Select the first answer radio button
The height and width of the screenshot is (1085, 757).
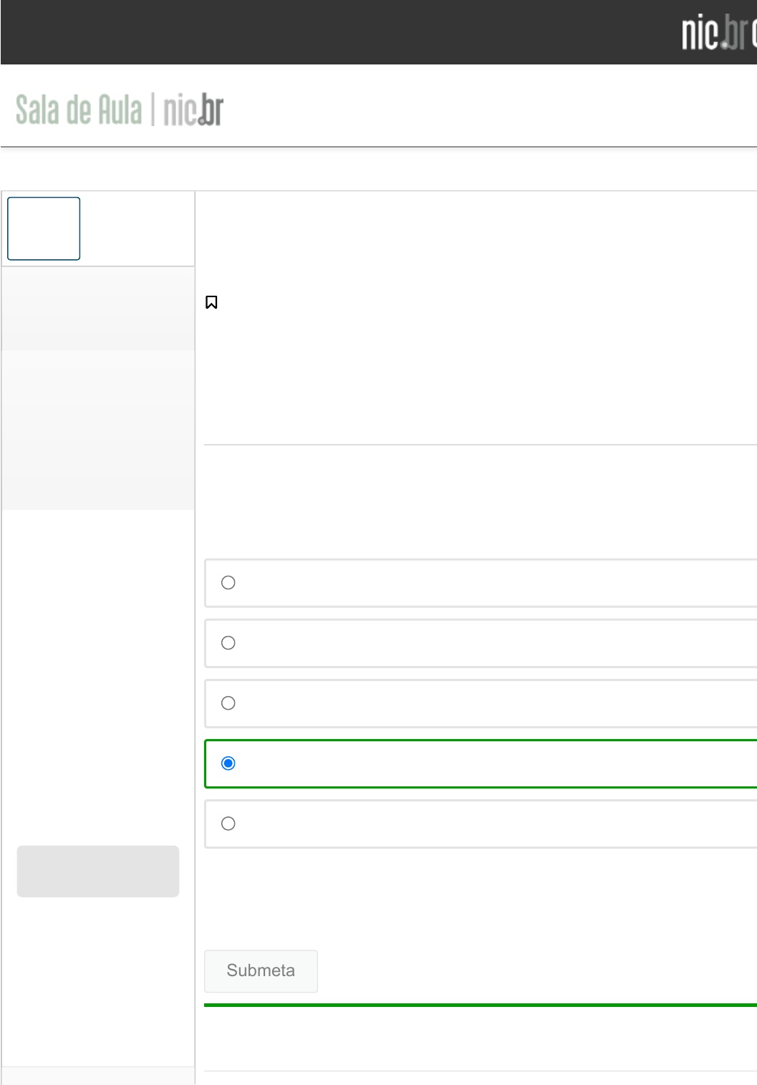point(228,583)
